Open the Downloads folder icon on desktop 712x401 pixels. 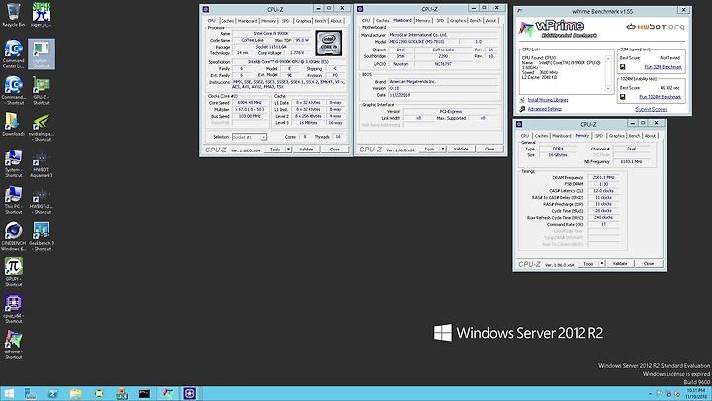click(13, 124)
